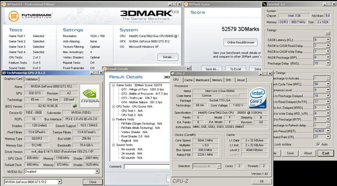The height and width of the screenshot is (186, 337).
Task: Open the Command Rate (CR) dropdown
Action: coord(328,137)
